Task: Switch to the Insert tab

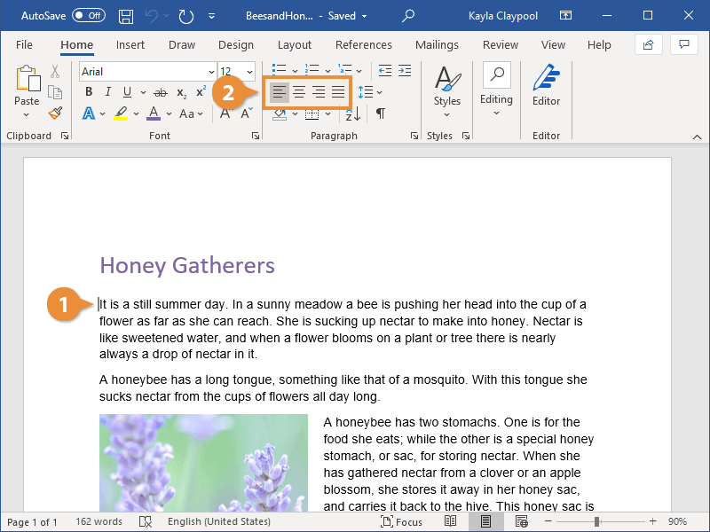Action: (x=130, y=45)
